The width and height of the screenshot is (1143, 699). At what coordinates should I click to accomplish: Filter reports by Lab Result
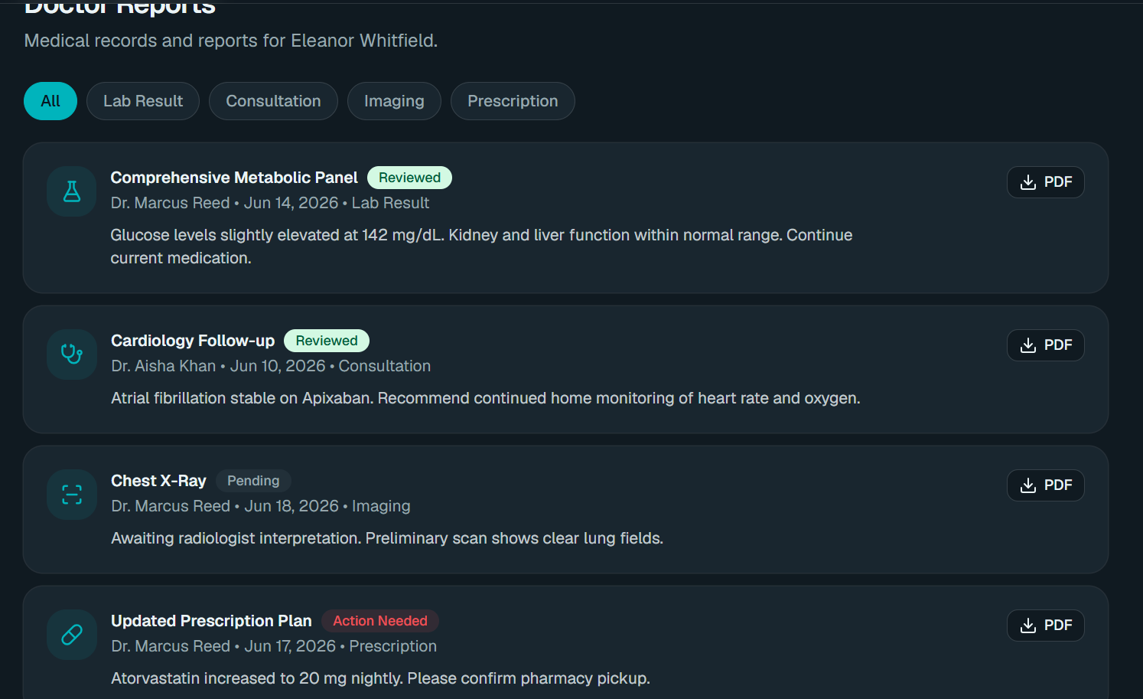(143, 101)
